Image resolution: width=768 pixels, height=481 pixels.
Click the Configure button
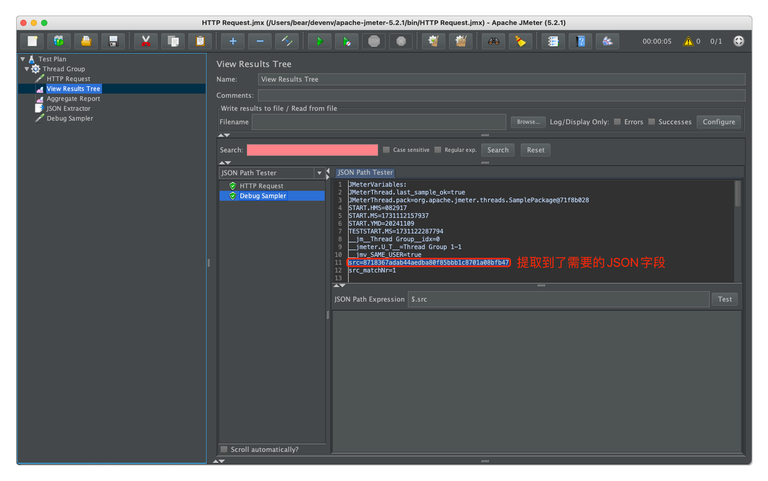tap(719, 122)
